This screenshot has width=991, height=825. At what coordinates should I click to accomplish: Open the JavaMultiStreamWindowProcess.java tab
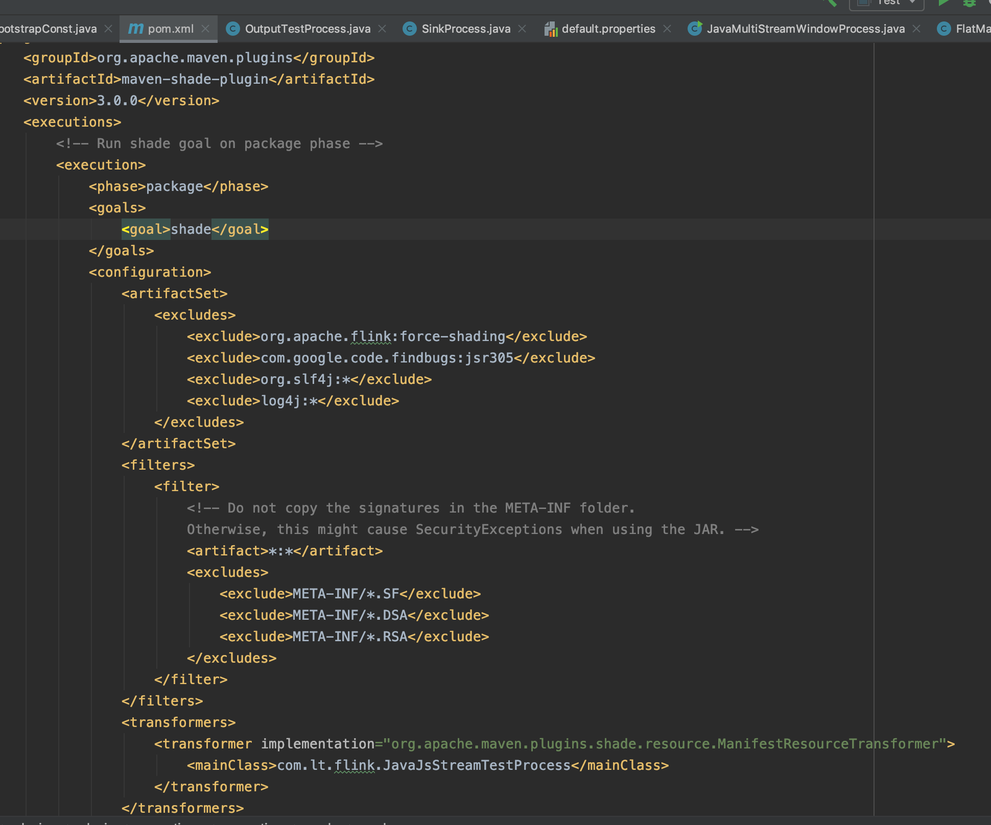(806, 29)
